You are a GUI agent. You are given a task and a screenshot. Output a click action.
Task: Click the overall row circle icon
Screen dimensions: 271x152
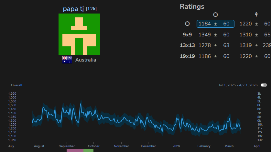click(187, 24)
